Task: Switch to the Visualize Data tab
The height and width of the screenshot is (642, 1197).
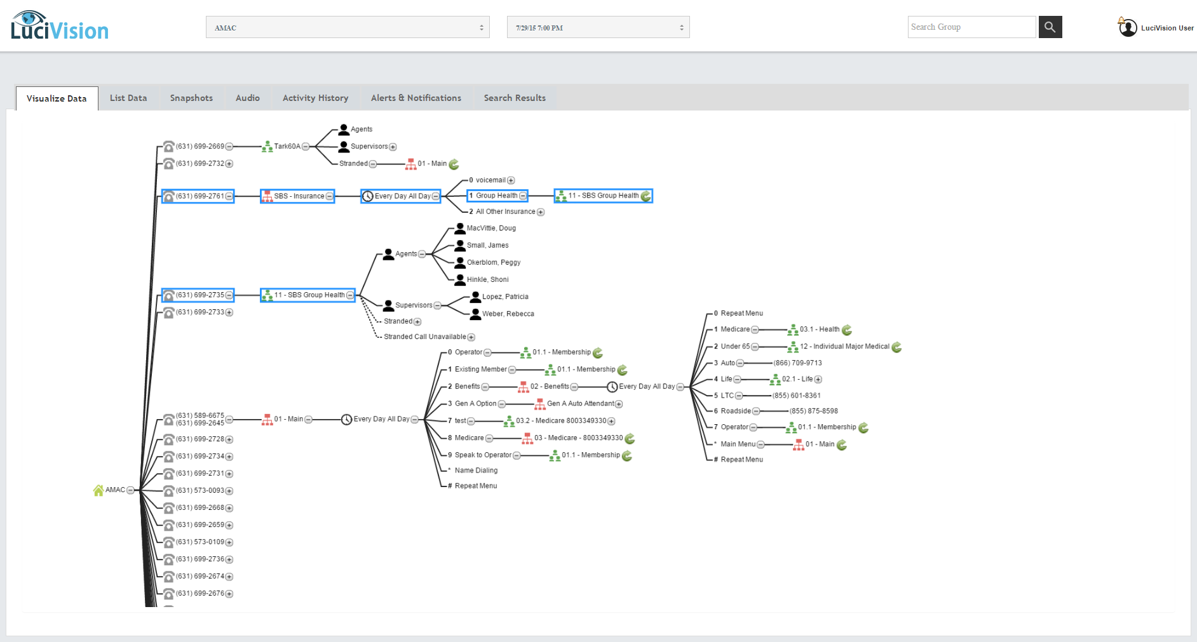Action: (x=57, y=98)
